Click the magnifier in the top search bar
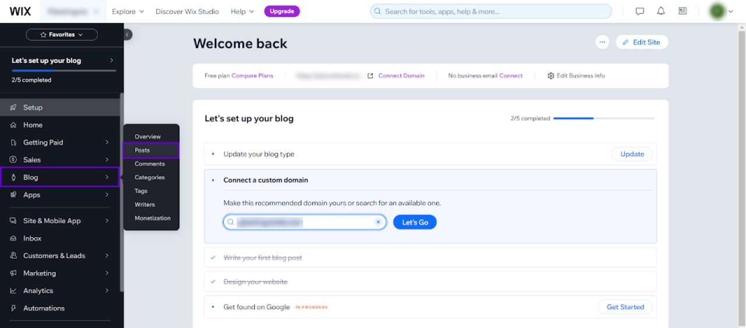Viewport: 746px width, 328px height. (x=378, y=11)
